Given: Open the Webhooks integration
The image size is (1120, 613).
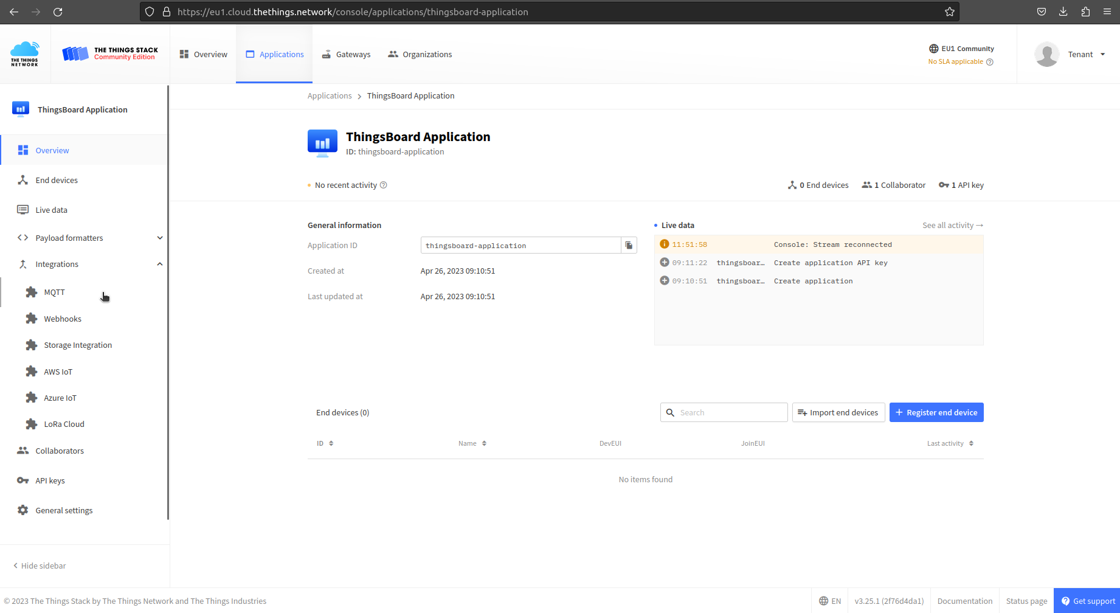Looking at the screenshot, I should click(x=63, y=318).
